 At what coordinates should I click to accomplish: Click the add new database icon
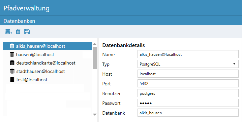click(9, 32)
